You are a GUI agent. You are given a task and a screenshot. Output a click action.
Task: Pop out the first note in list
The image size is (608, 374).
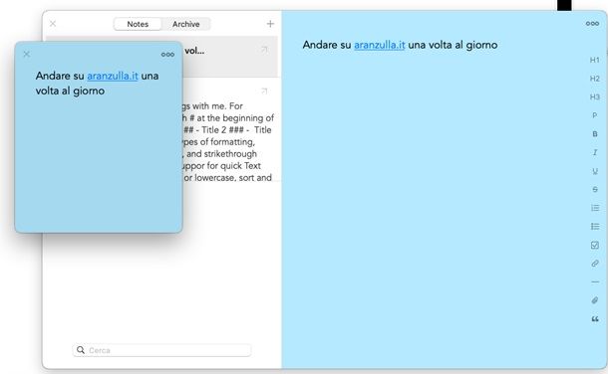pos(264,50)
